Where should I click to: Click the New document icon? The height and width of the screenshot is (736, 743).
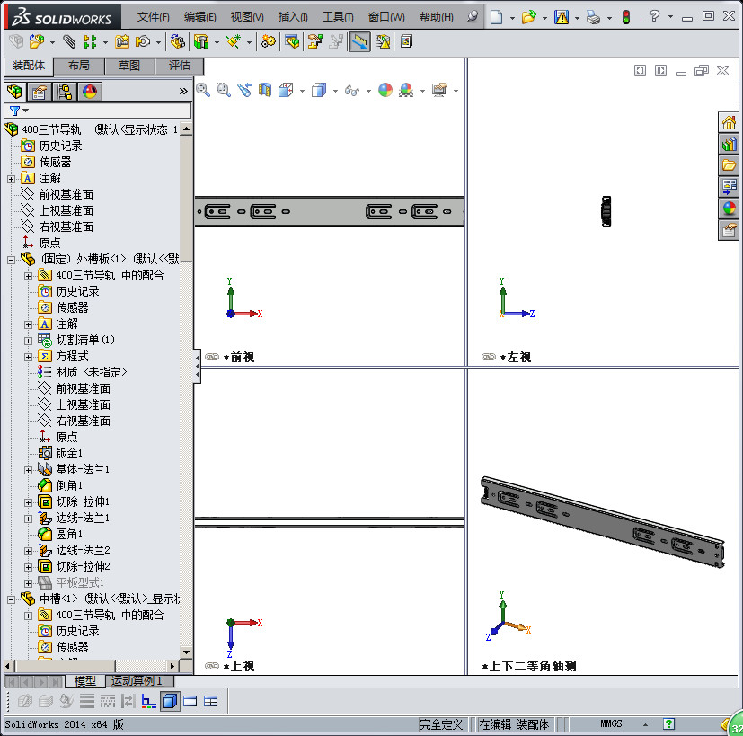[x=496, y=18]
